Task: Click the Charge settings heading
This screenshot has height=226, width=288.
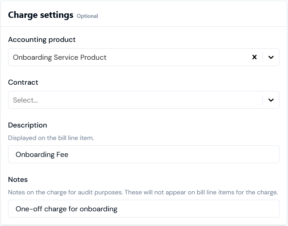Action: pos(41,15)
